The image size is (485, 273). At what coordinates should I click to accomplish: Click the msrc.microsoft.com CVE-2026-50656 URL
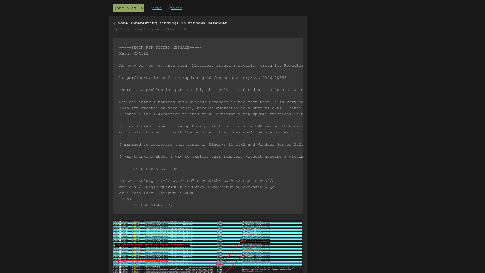[x=203, y=78]
